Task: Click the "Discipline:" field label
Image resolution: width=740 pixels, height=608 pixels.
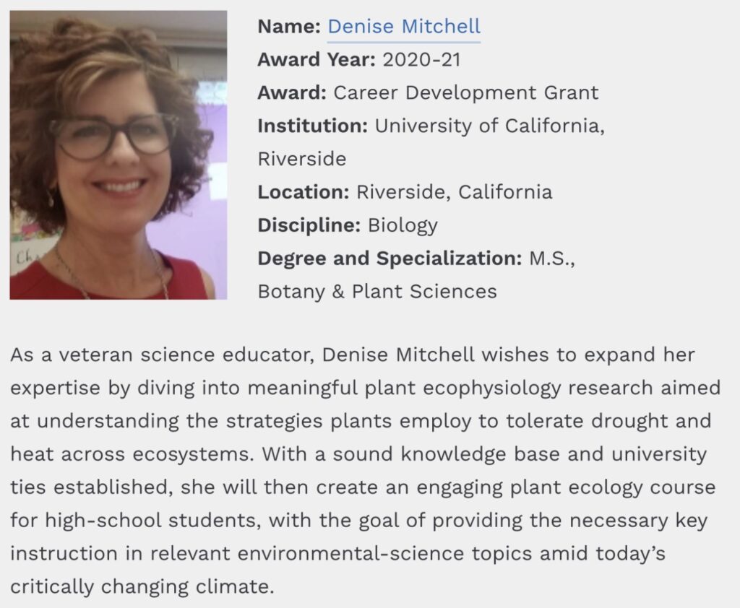Action: 309,225
